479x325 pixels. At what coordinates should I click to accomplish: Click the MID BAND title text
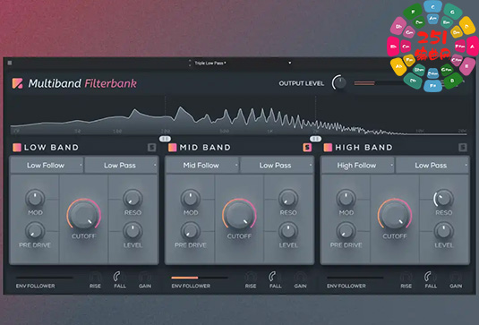point(205,148)
